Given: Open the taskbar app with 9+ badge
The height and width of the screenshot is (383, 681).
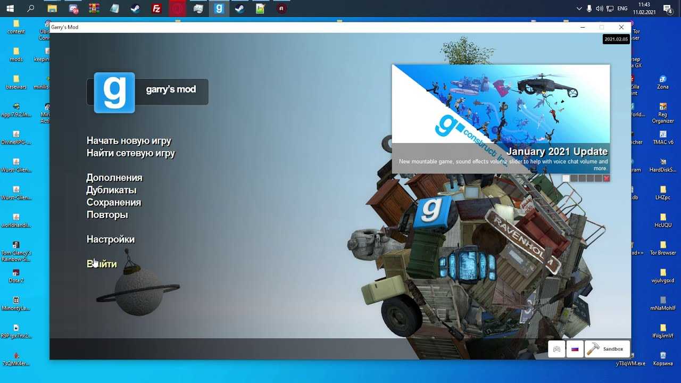Looking at the screenshot, I should pyautogui.click(x=73, y=9).
